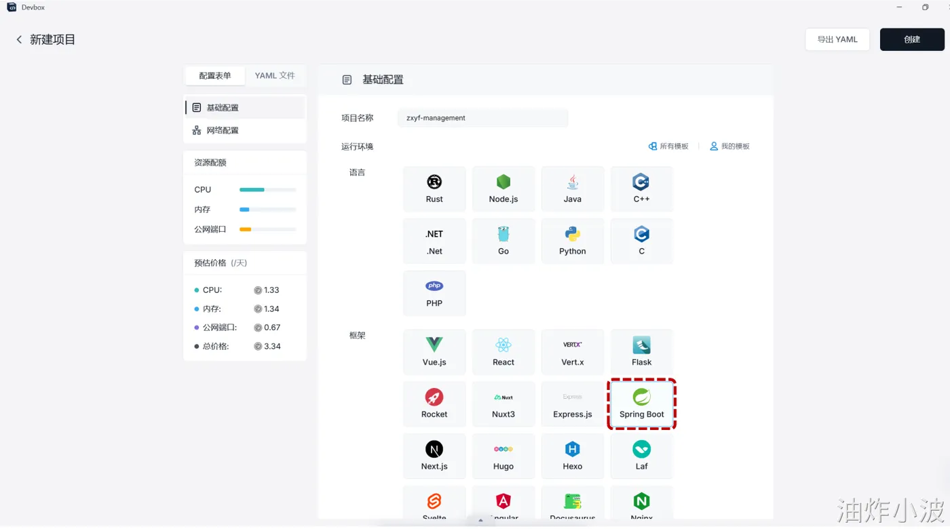Pick the Java language template

click(x=573, y=189)
